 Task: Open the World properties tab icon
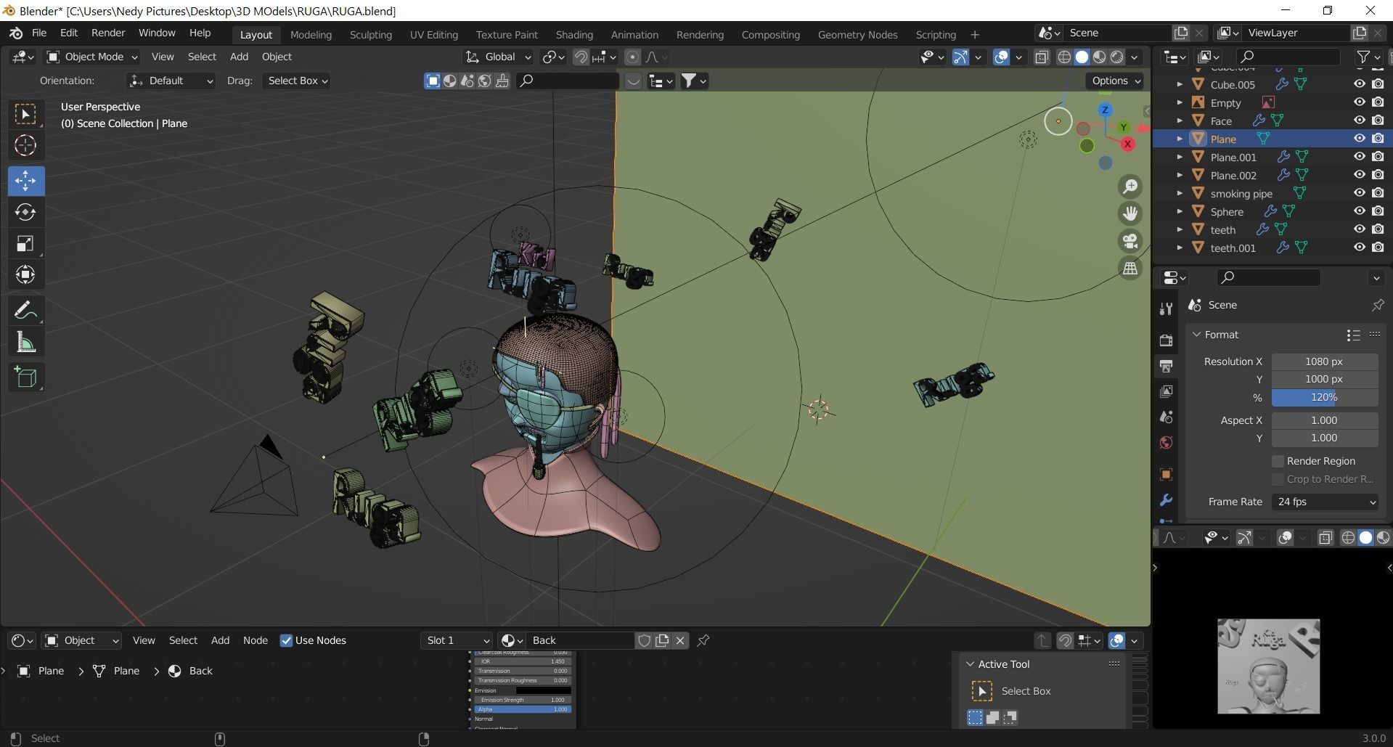pyautogui.click(x=1166, y=443)
